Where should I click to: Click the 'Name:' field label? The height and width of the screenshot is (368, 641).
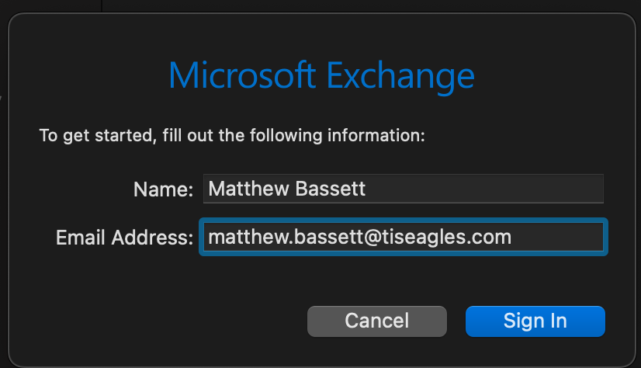pyautogui.click(x=163, y=189)
